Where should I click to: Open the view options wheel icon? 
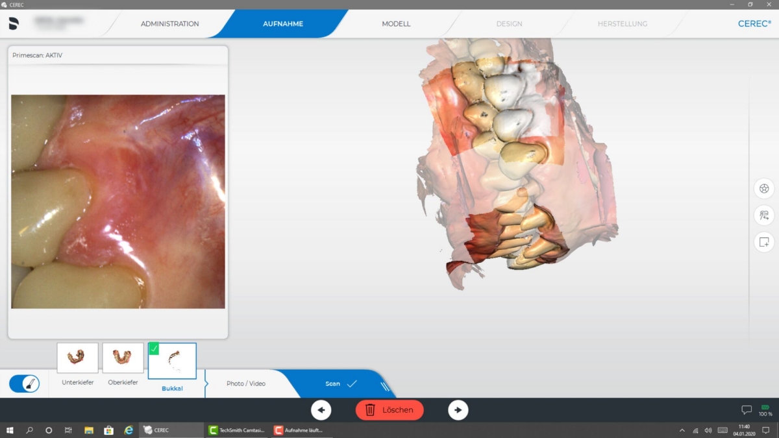(x=764, y=189)
